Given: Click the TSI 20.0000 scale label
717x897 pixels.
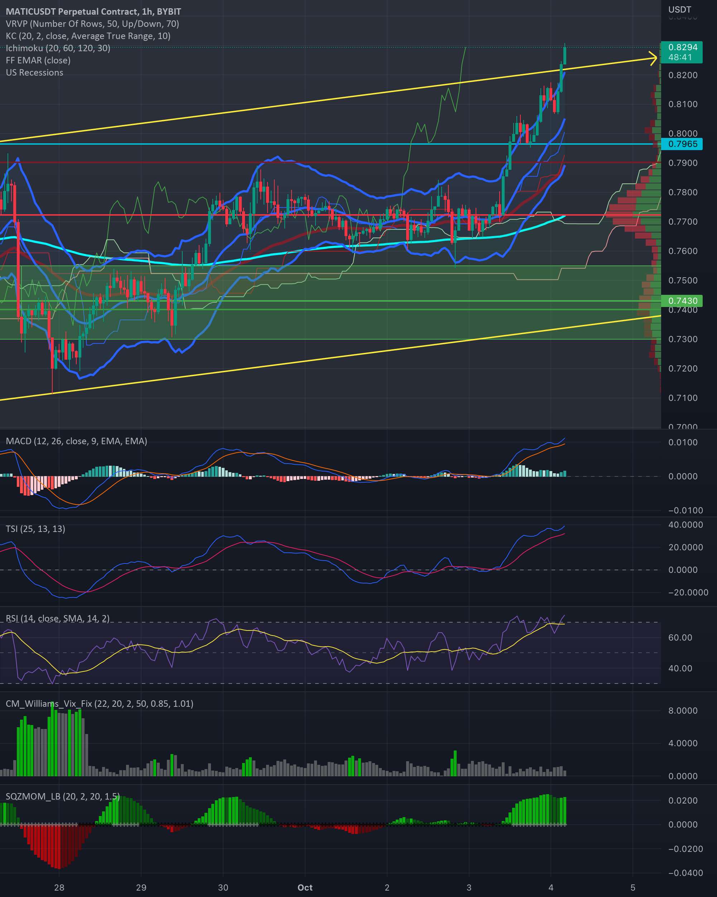Looking at the screenshot, I should [685, 547].
